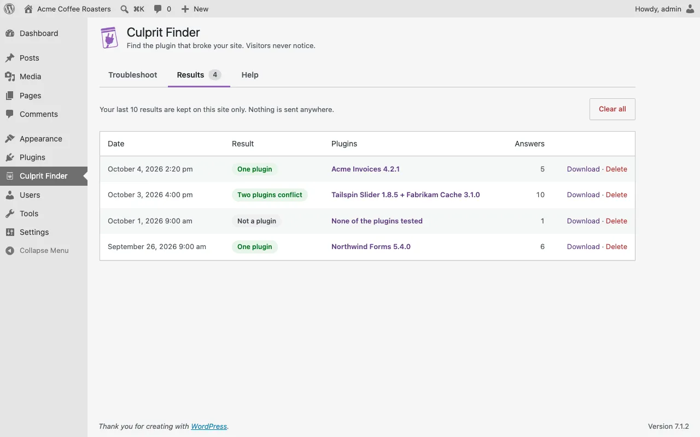Click the plus icon next to New
The width and height of the screenshot is (700, 437).
click(x=185, y=9)
